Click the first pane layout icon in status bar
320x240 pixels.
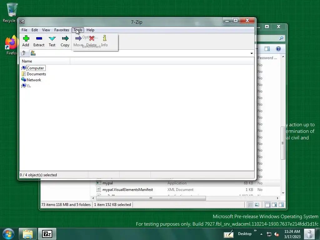coord(267,205)
